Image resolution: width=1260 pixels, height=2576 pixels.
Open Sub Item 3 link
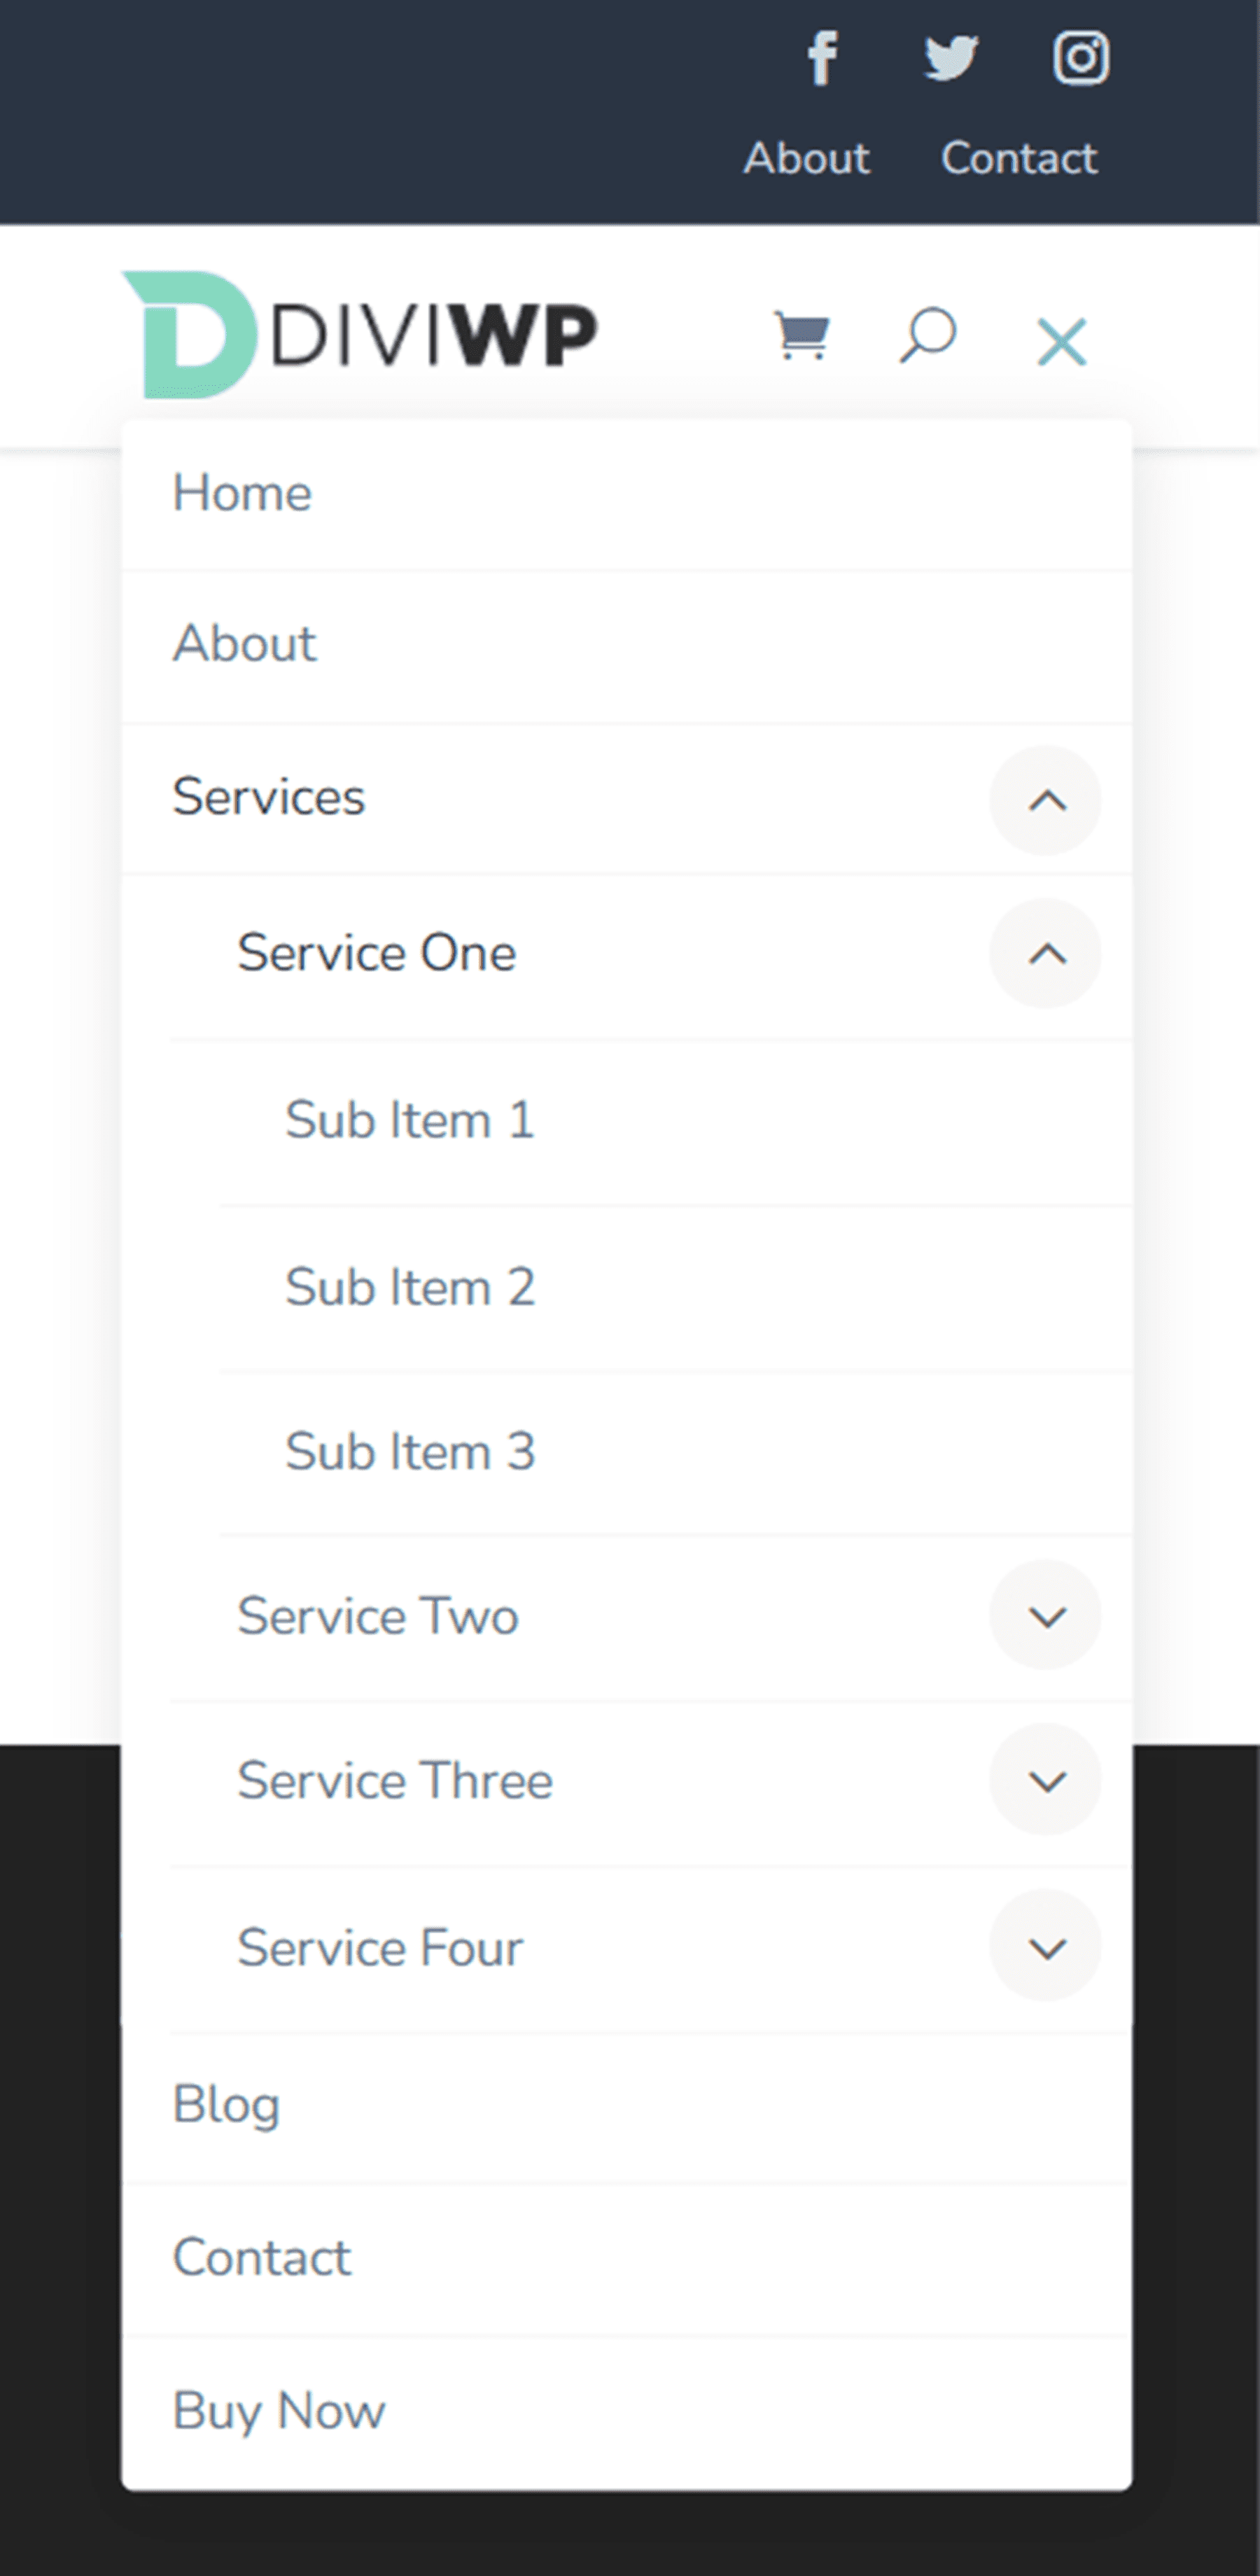pyautogui.click(x=676, y=1453)
